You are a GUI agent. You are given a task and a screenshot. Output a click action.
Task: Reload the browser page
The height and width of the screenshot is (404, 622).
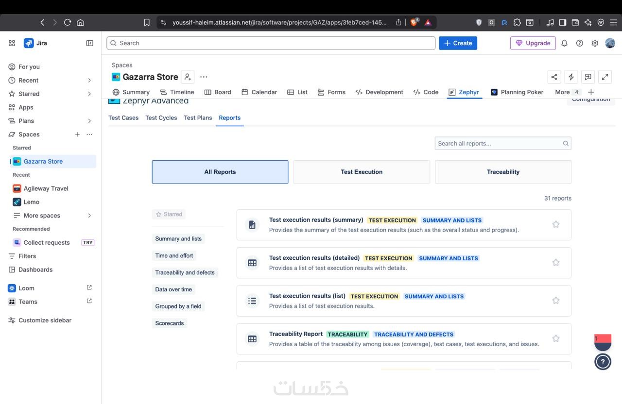point(68,22)
